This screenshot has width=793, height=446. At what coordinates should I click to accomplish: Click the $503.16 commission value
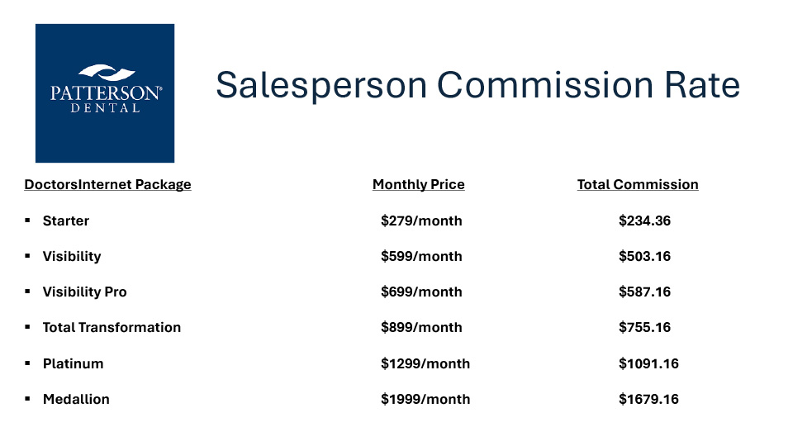pyautogui.click(x=644, y=256)
